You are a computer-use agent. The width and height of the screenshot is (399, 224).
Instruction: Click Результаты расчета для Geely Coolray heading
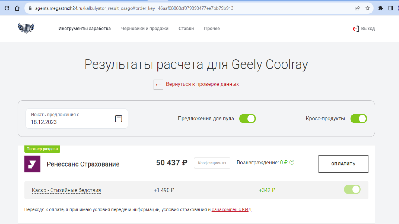point(196,64)
